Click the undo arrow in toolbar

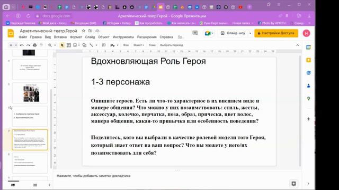click(22, 45)
